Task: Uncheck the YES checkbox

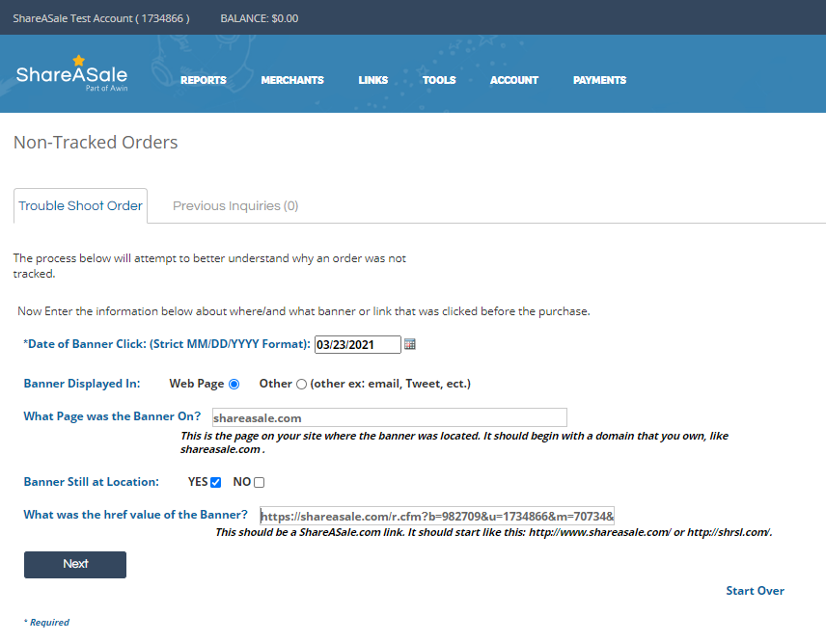Action: tap(216, 482)
